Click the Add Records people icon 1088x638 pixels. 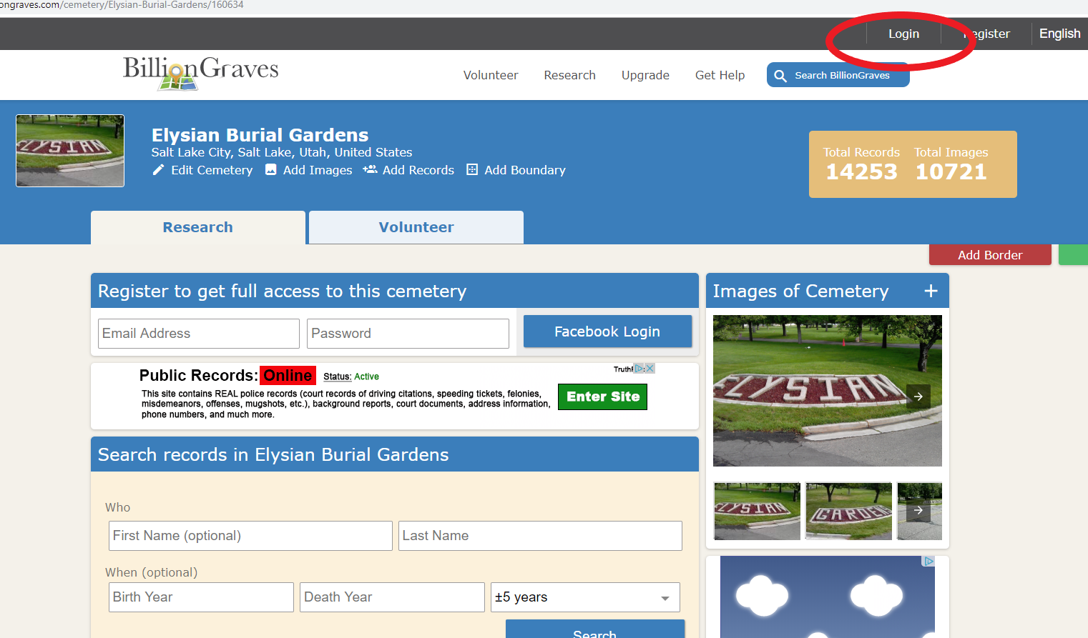[370, 169]
